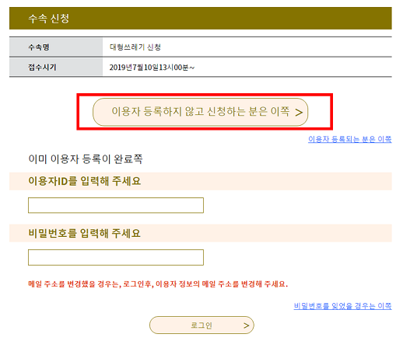Click the arrow icon on non-registered apply button
Viewport: 403px width, 348px height.
(x=299, y=113)
